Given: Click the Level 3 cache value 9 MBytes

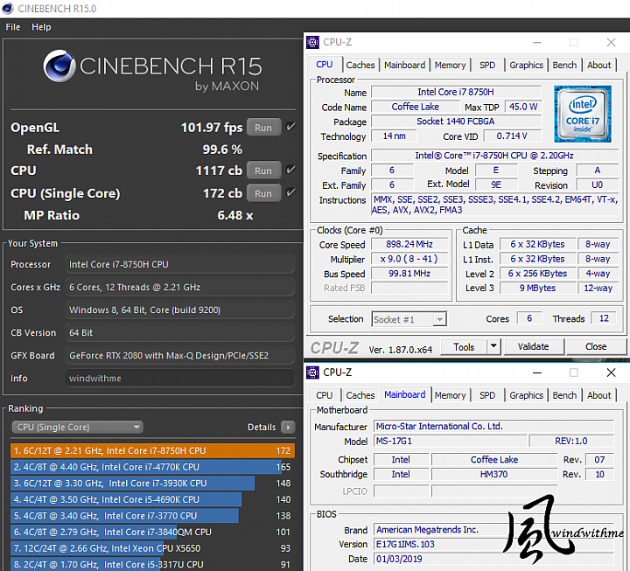Looking at the screenshot, I should [537, 288].
